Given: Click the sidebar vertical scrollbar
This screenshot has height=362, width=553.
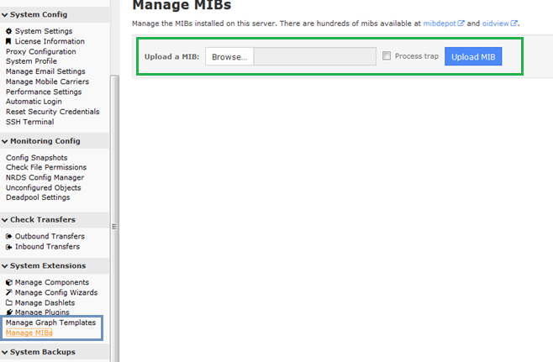Looking at the screenshot, I should coord(114,218).
